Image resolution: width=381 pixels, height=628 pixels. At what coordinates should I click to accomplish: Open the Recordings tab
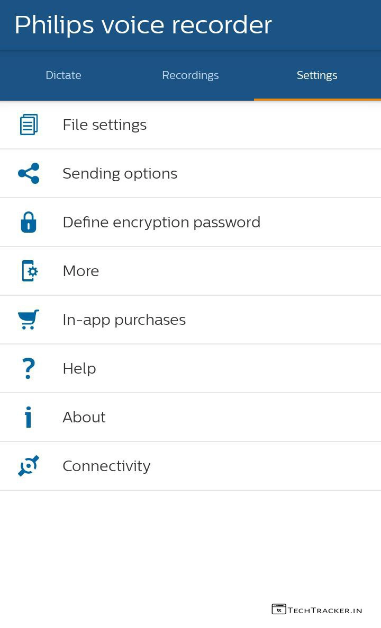tap(190, 75)
